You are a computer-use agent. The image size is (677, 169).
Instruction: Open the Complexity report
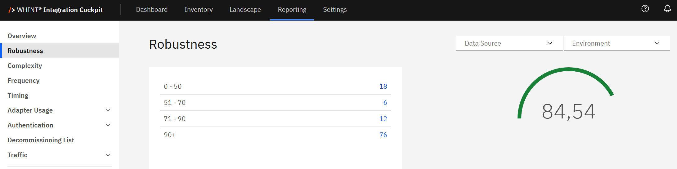[x=25, y=66]
